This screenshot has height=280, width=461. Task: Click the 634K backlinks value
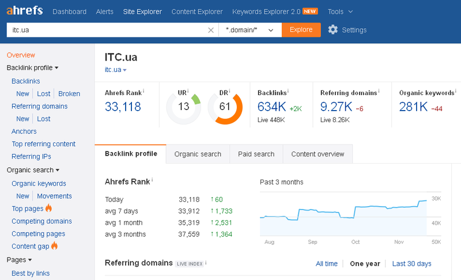[271, 107]
